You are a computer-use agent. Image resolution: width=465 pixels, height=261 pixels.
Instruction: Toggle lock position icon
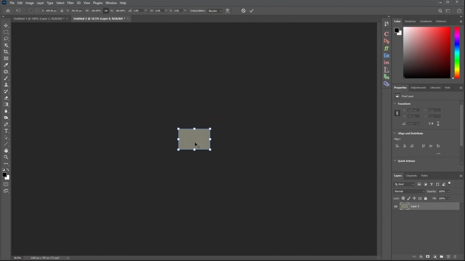(414, 198)
